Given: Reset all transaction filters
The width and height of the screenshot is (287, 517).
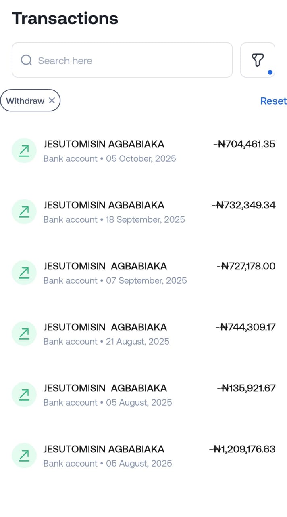Looking at the screenshot, I should 273,101.
